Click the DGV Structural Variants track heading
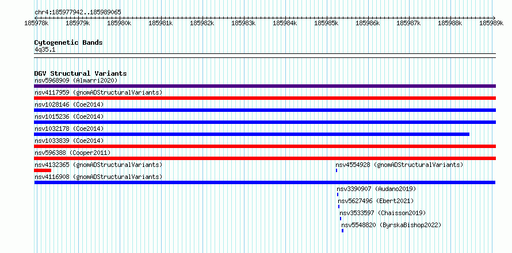 [81, 73]
